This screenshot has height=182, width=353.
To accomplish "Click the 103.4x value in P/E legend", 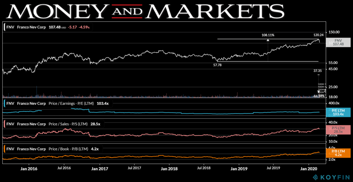I will point(103,104).
